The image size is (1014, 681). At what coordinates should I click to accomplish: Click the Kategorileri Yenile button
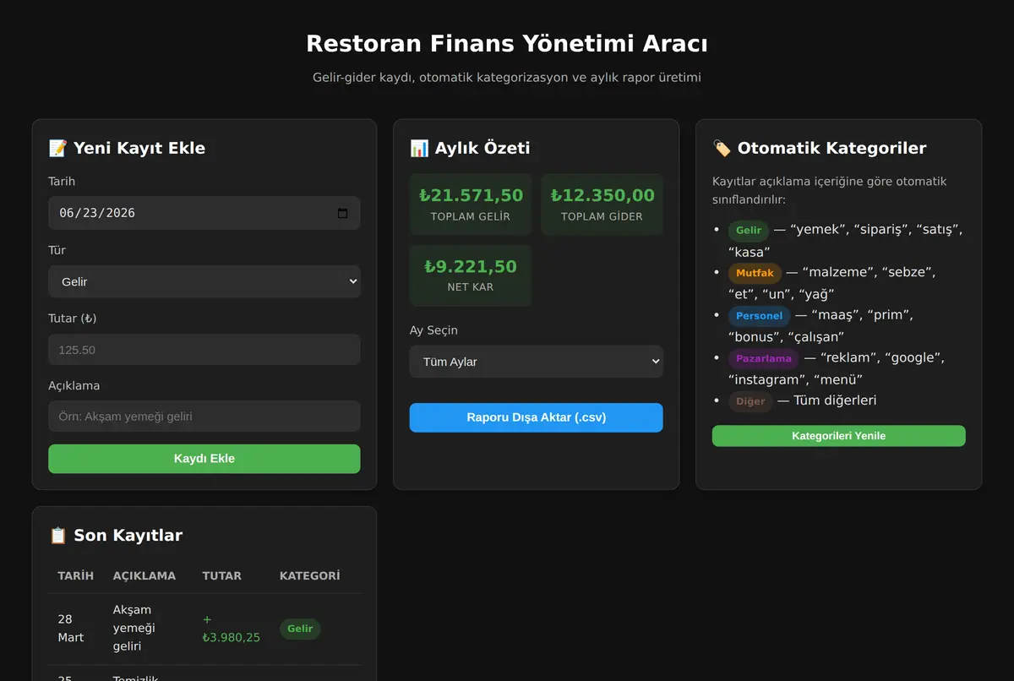point(839,436)
